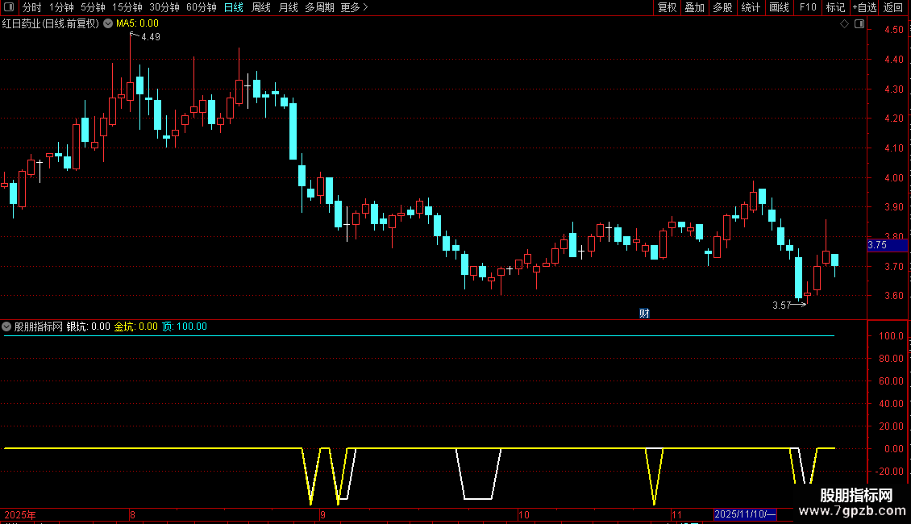This screenshot has width=911, height=524.
Task: Click the current price tag 3.75
Action: (887, 245)
